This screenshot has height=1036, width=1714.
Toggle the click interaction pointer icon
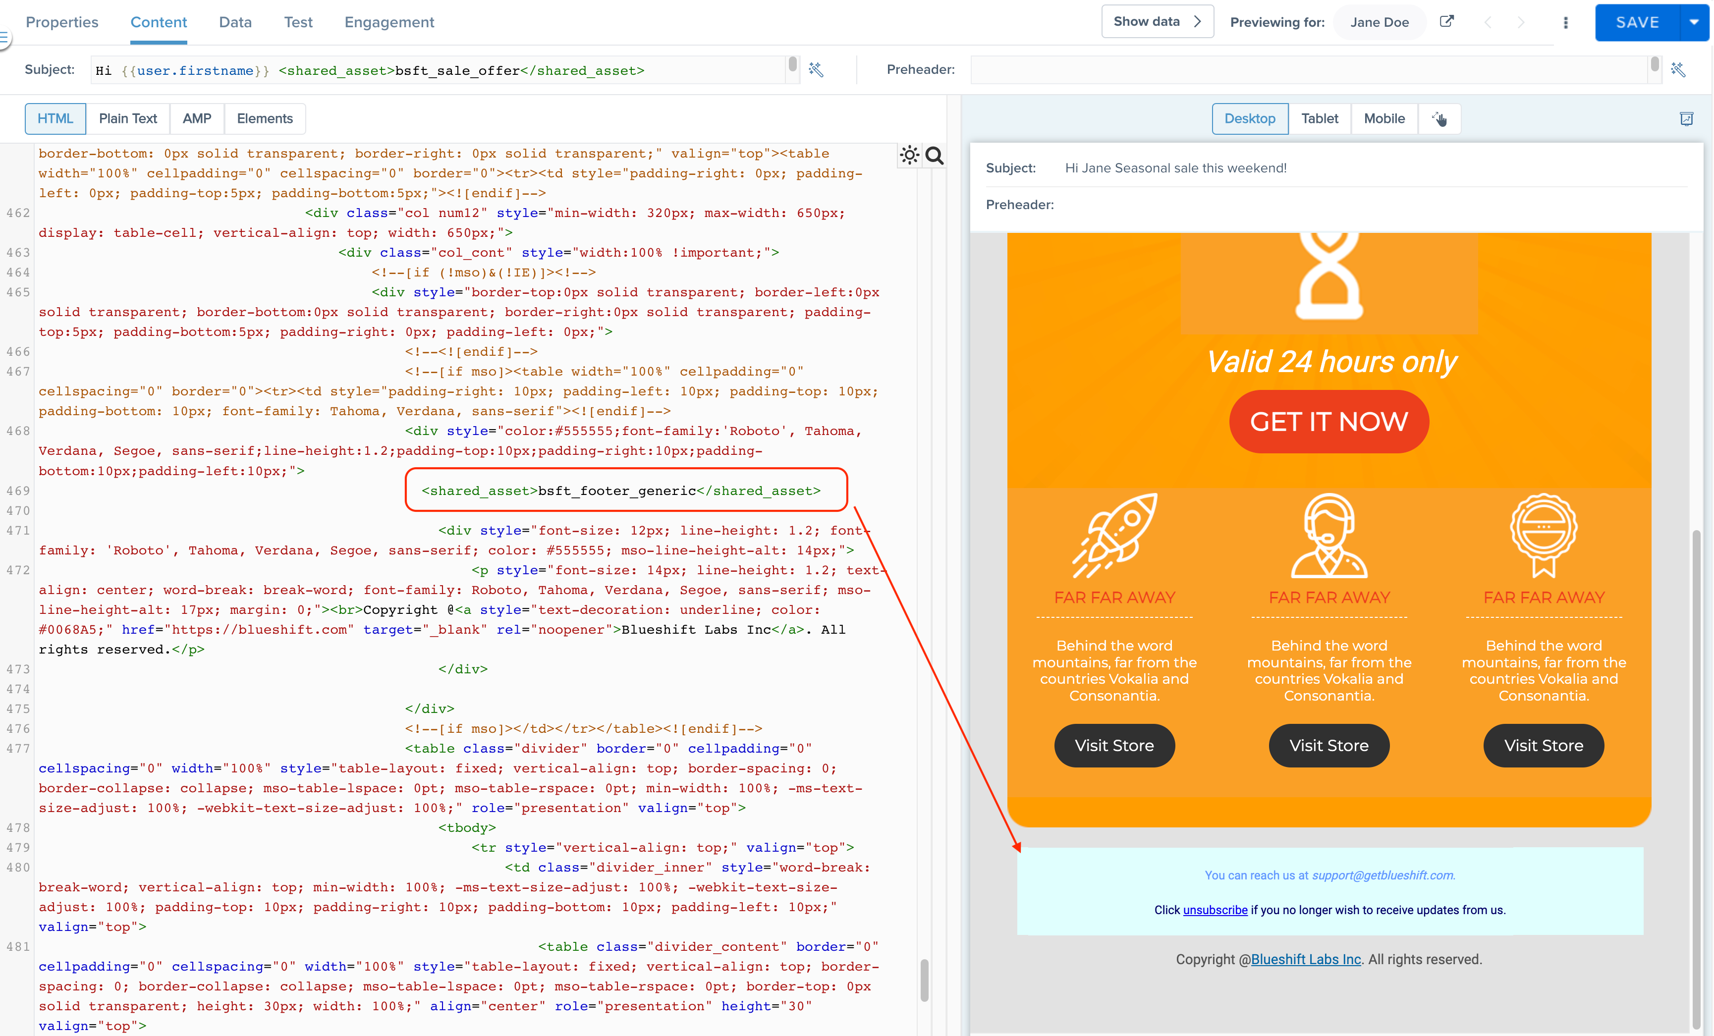(x=1439, y=119)
